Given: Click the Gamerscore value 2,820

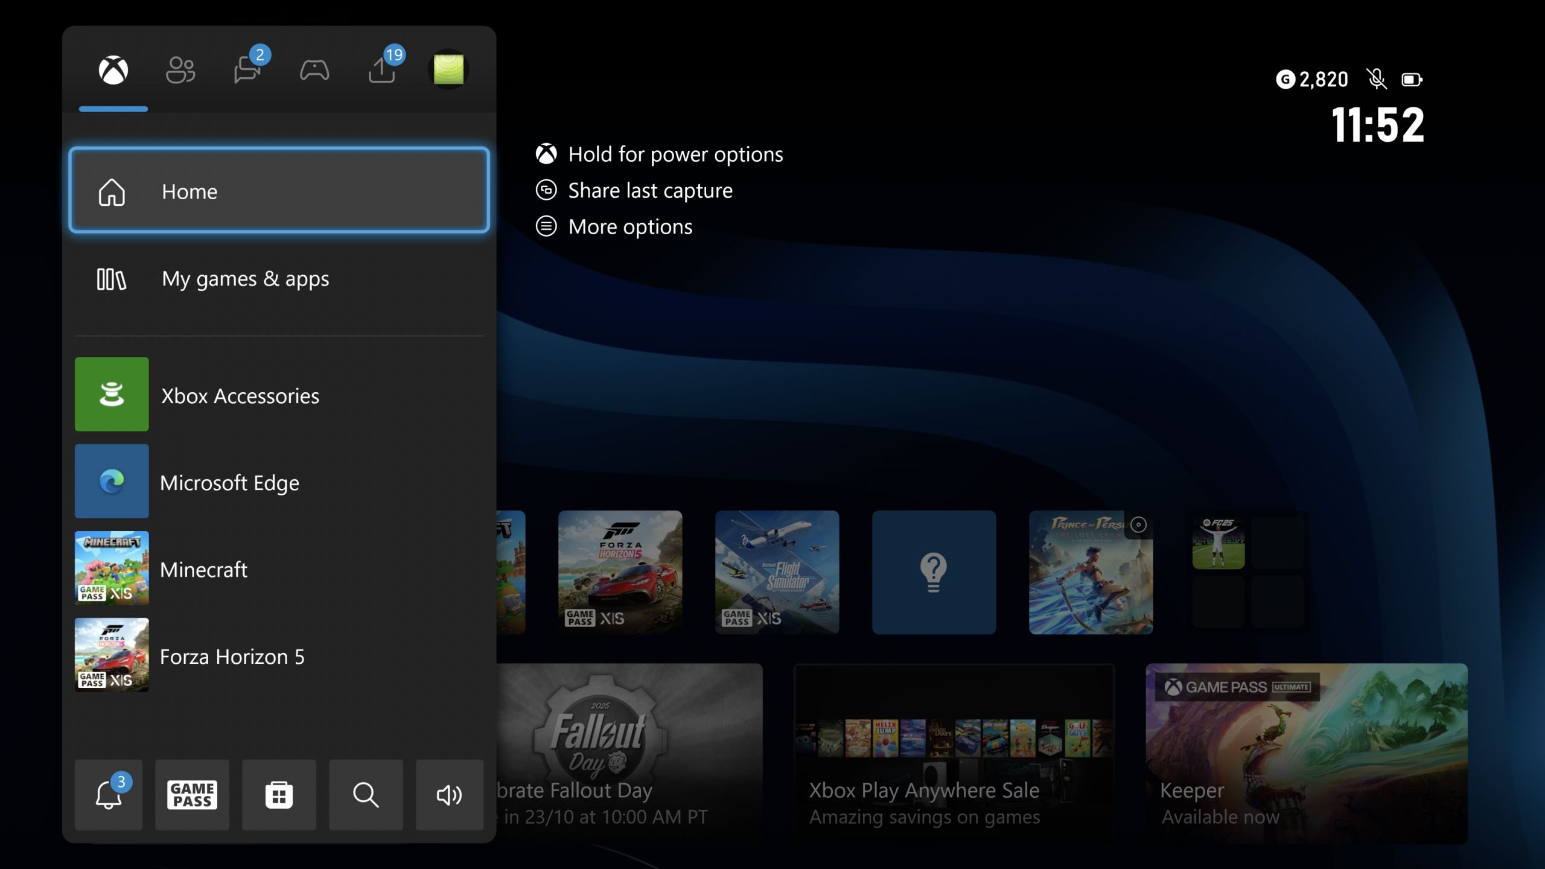Looking at the screenshot, I should [x=1324, y=80].
